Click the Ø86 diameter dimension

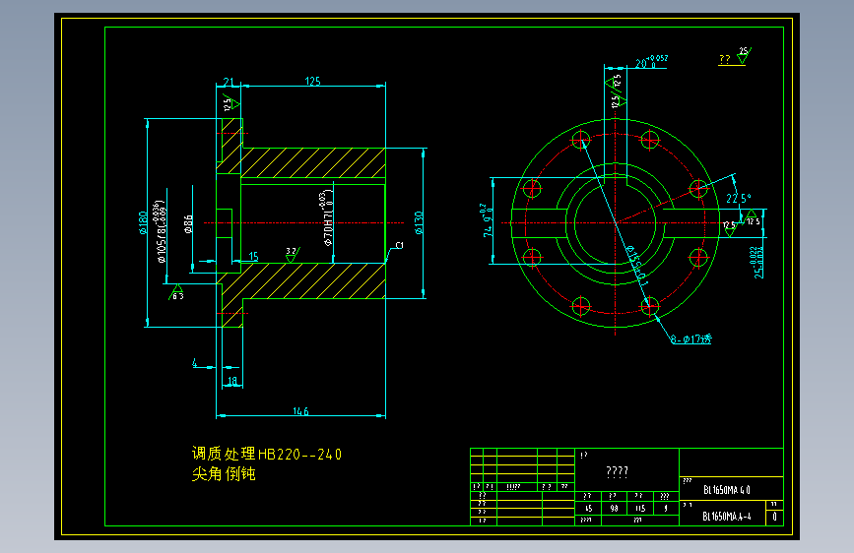pyautogui.click(x=188, y=223)
